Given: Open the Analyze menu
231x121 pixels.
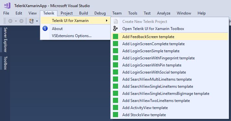Looking at the screenshot, I should click(x=164, y=13).
